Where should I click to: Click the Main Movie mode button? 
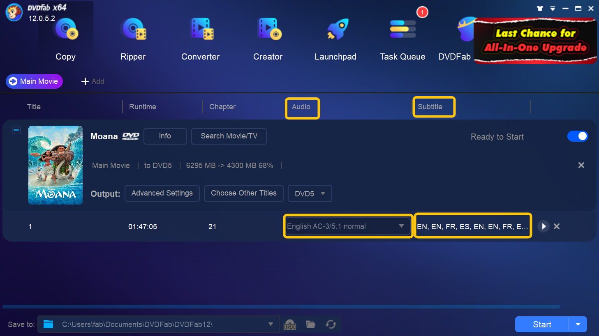point(34,81)
